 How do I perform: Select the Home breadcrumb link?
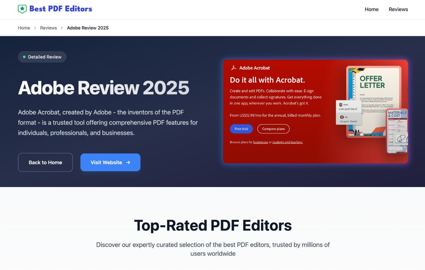[x=24, y=28]
